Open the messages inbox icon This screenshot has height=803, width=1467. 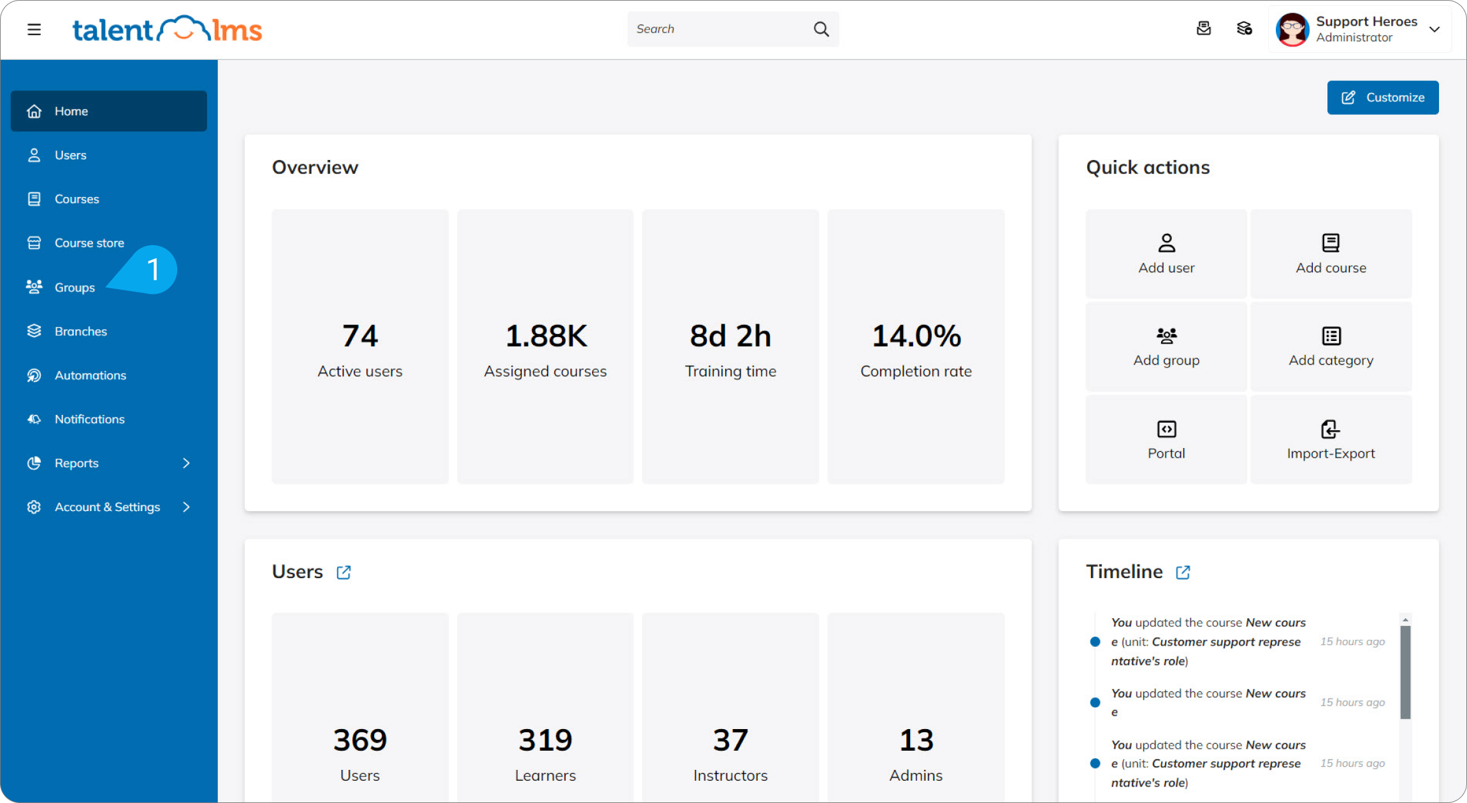(1203, 29)
